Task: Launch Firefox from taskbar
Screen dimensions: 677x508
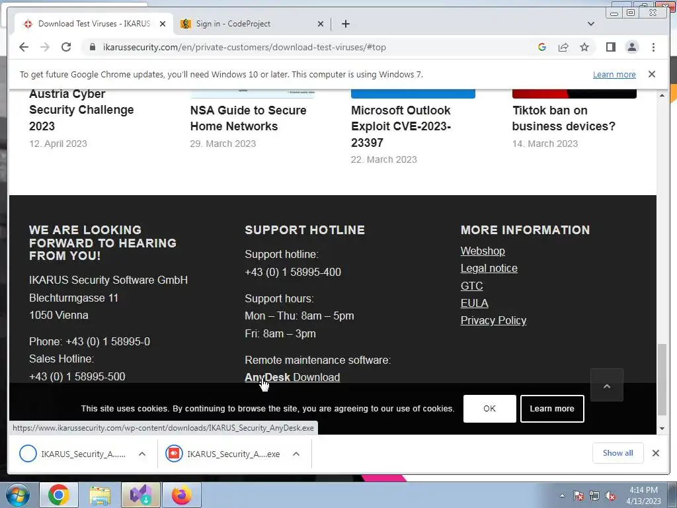Action: point(181,495)
